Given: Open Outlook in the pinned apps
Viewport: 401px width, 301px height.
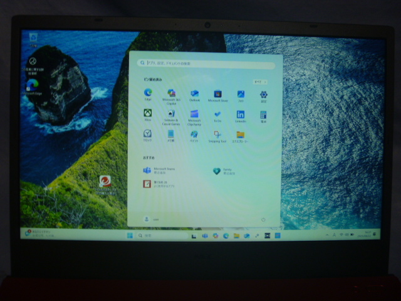Looking at the screenshot, I should (x=194, y=96).
